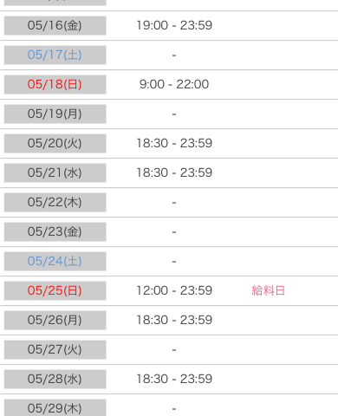Screen dimensions: 338x416
Task: Click the pink 給料日 note
Action: click(x=269, y=290)
